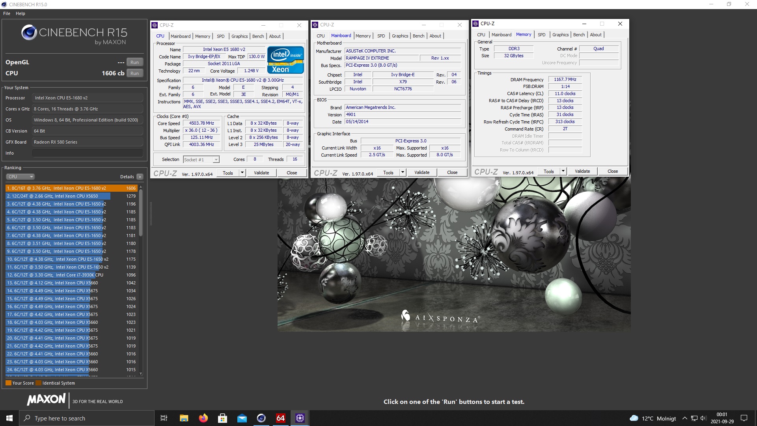Click the Cinebench R15 logo

[x=74, y=35]
